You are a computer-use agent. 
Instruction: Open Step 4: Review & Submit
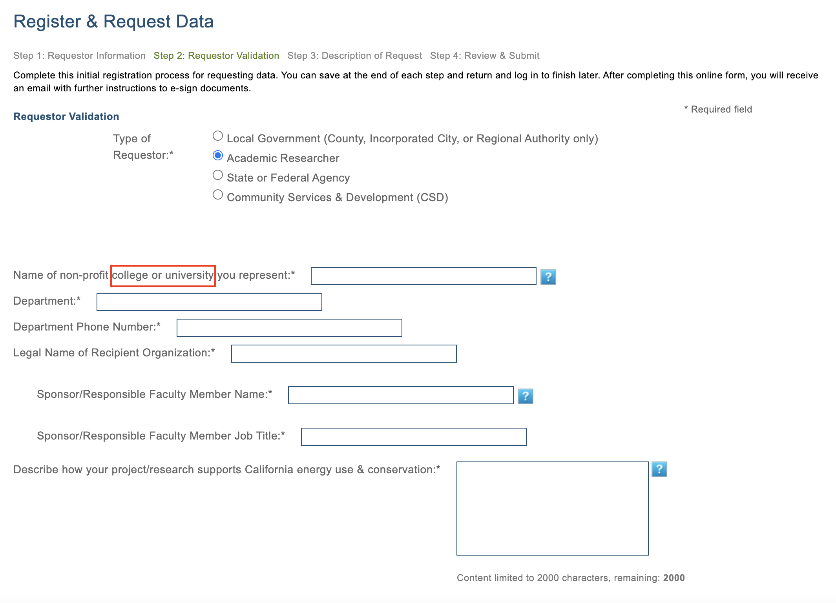[484, 56]
